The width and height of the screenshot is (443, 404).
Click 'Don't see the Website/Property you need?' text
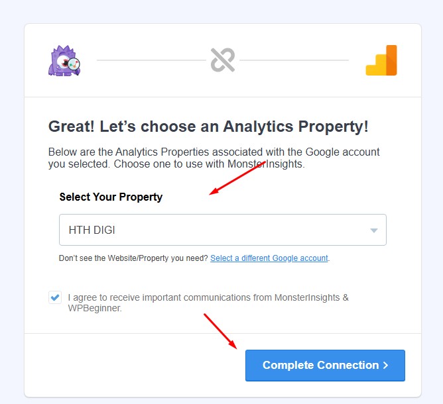click(x=133, y=258)
